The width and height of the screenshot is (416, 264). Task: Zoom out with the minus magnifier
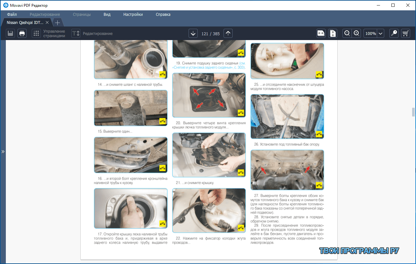coord(347,33)
